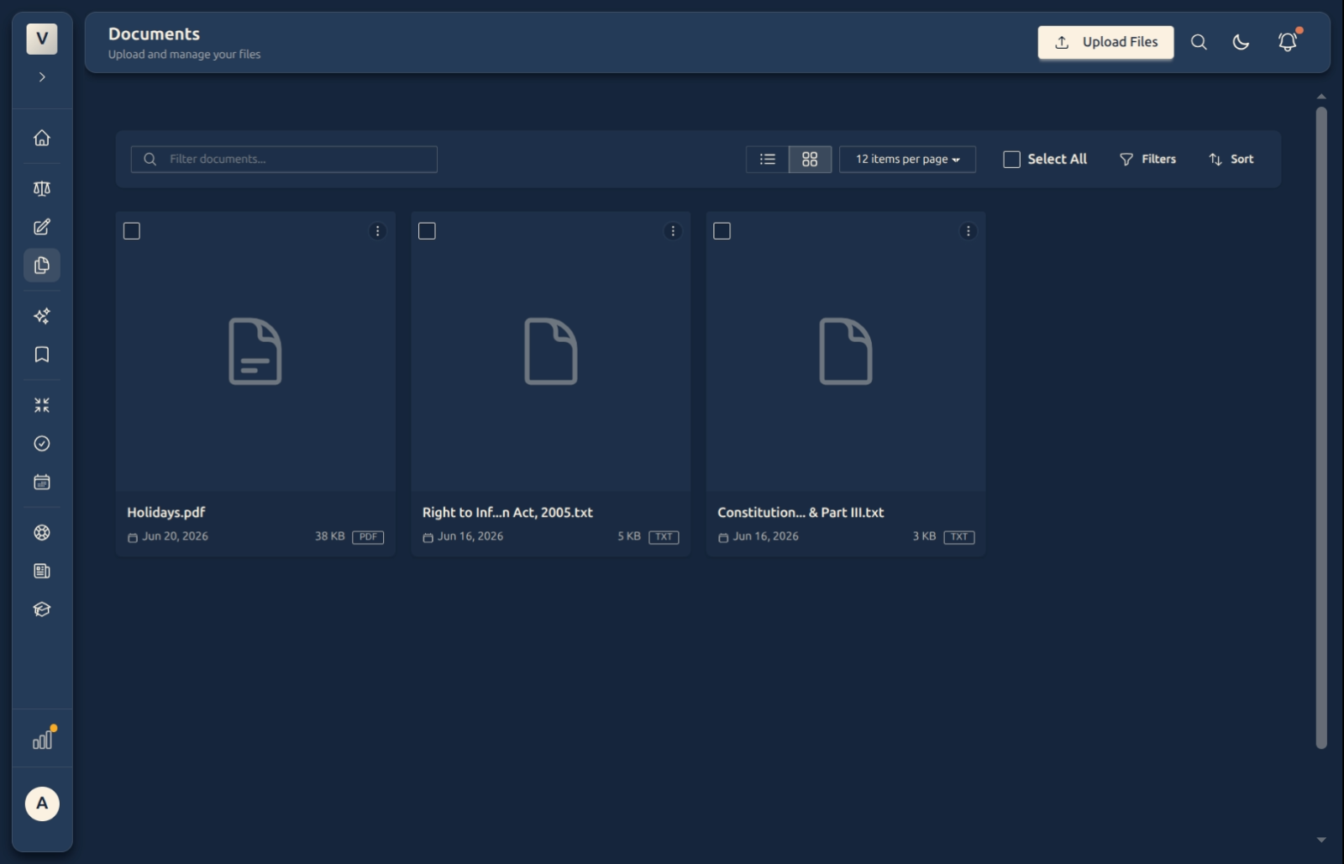
Task: Click the 5 KB file size
Action: [x=629, y=536]
